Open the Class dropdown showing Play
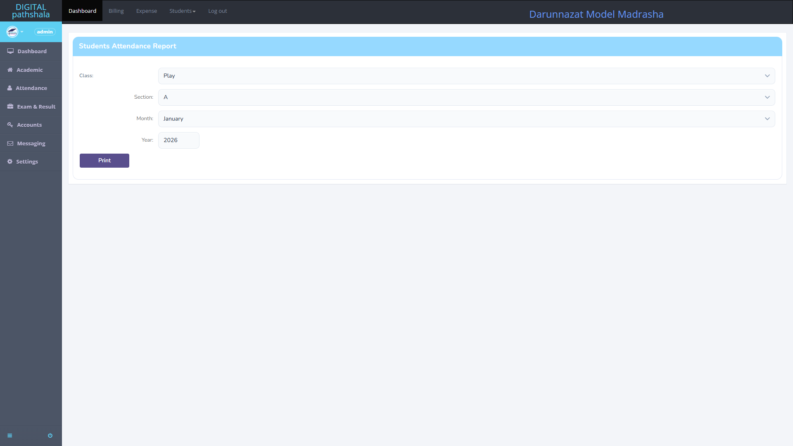The height and width of the screenshot is (446, 793). pyautogui.click(x=466, y=76)
